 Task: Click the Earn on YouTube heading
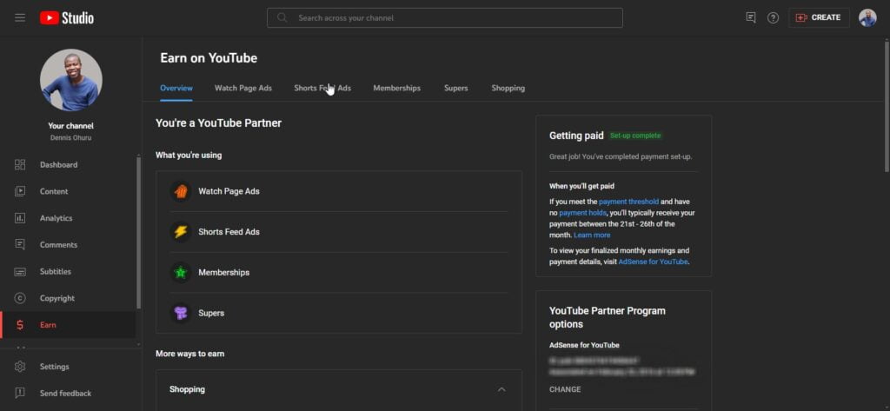click(x=209, y=58)
